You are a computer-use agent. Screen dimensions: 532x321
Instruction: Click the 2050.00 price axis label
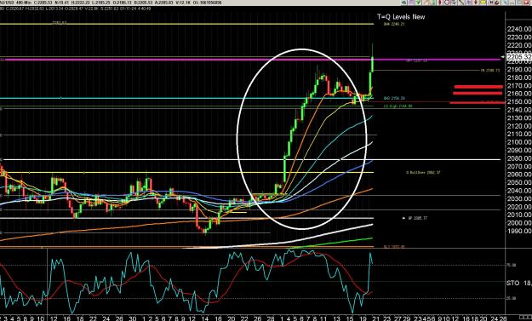[518, 182]
